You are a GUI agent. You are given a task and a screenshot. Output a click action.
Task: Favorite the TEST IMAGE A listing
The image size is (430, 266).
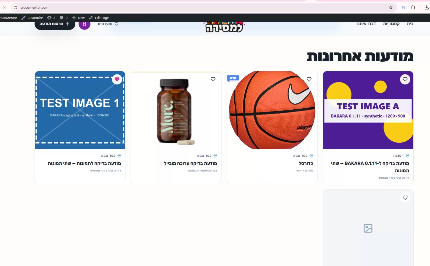(x=405, y=79)
